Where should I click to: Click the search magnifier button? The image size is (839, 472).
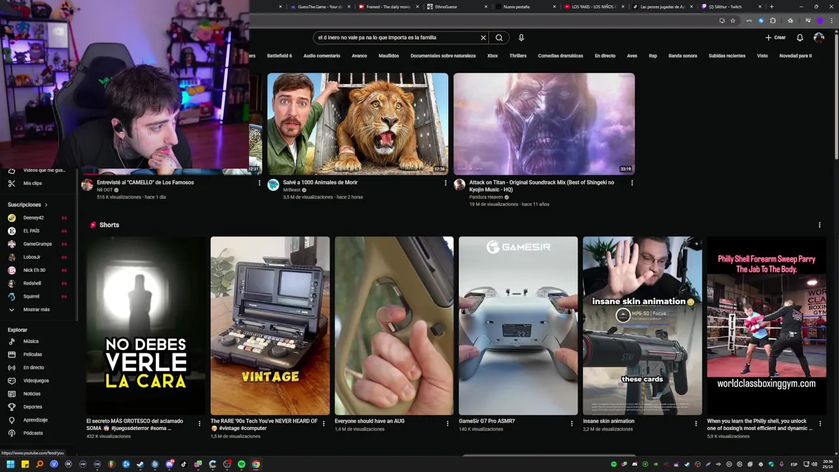tap(499, 37)
